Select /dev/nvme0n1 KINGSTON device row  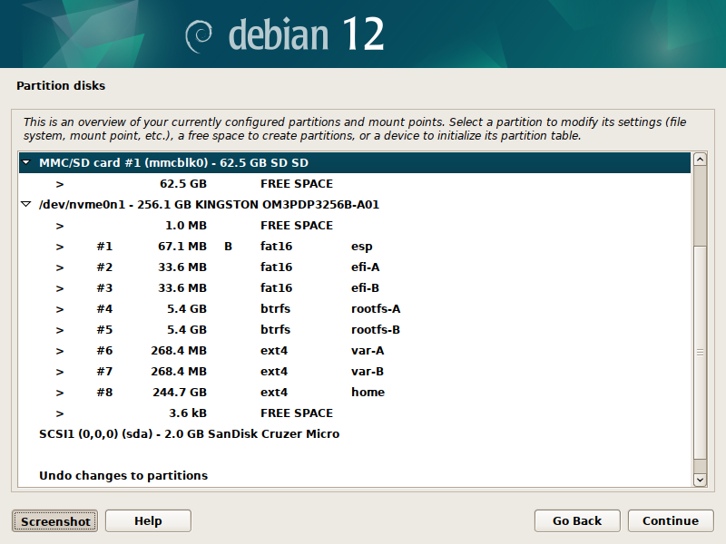tap(355, 205)
